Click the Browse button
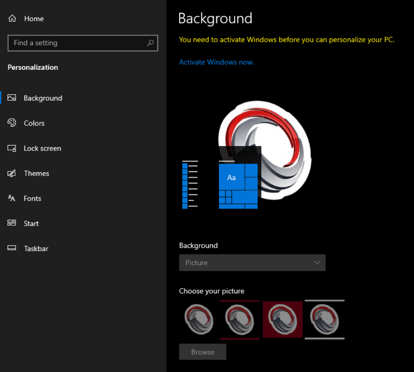 [x=203, y=352]
